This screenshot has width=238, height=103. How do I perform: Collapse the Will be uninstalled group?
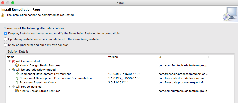(9, 61)
